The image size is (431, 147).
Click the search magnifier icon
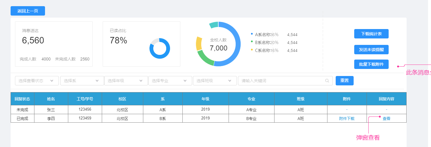327,81
